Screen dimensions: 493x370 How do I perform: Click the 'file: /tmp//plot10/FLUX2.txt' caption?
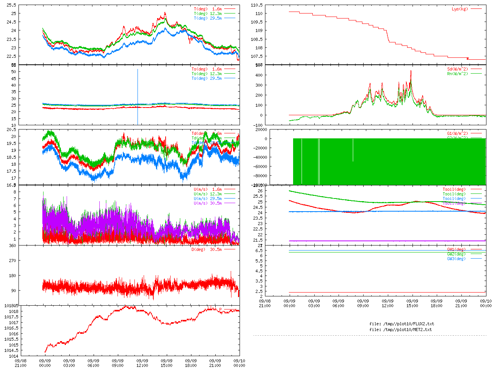(402, 324)
